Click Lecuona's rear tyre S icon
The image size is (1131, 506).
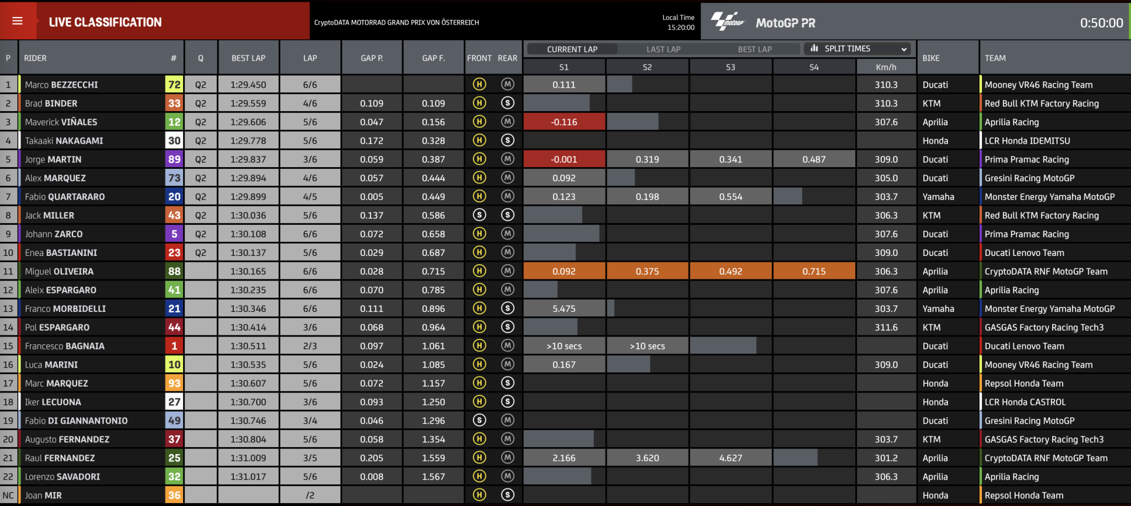pyautogui.click(x=508, y=402)
